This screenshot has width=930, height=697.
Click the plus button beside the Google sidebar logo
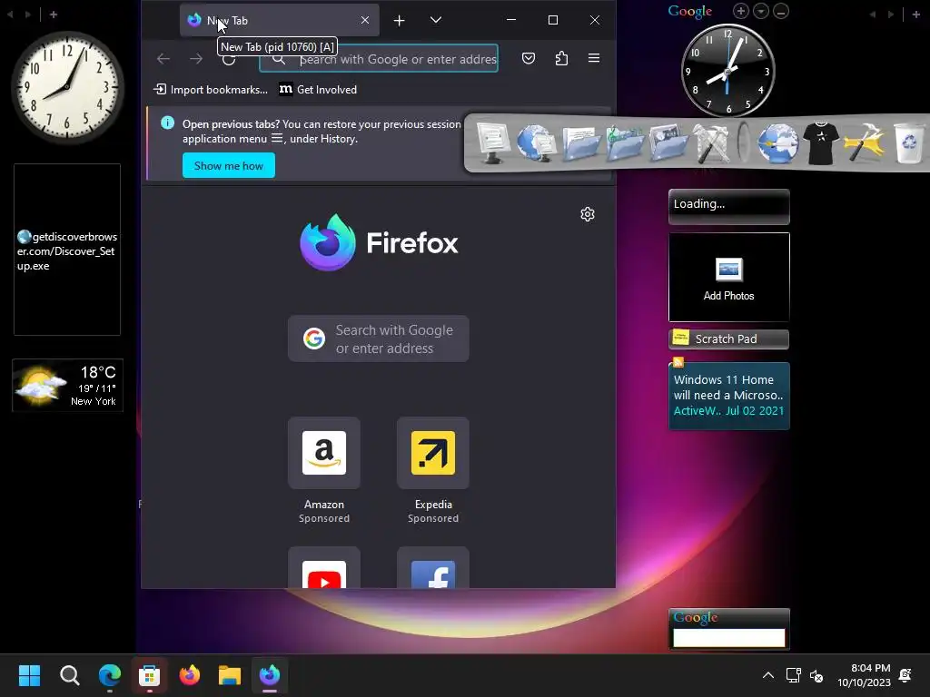(741, 11)
